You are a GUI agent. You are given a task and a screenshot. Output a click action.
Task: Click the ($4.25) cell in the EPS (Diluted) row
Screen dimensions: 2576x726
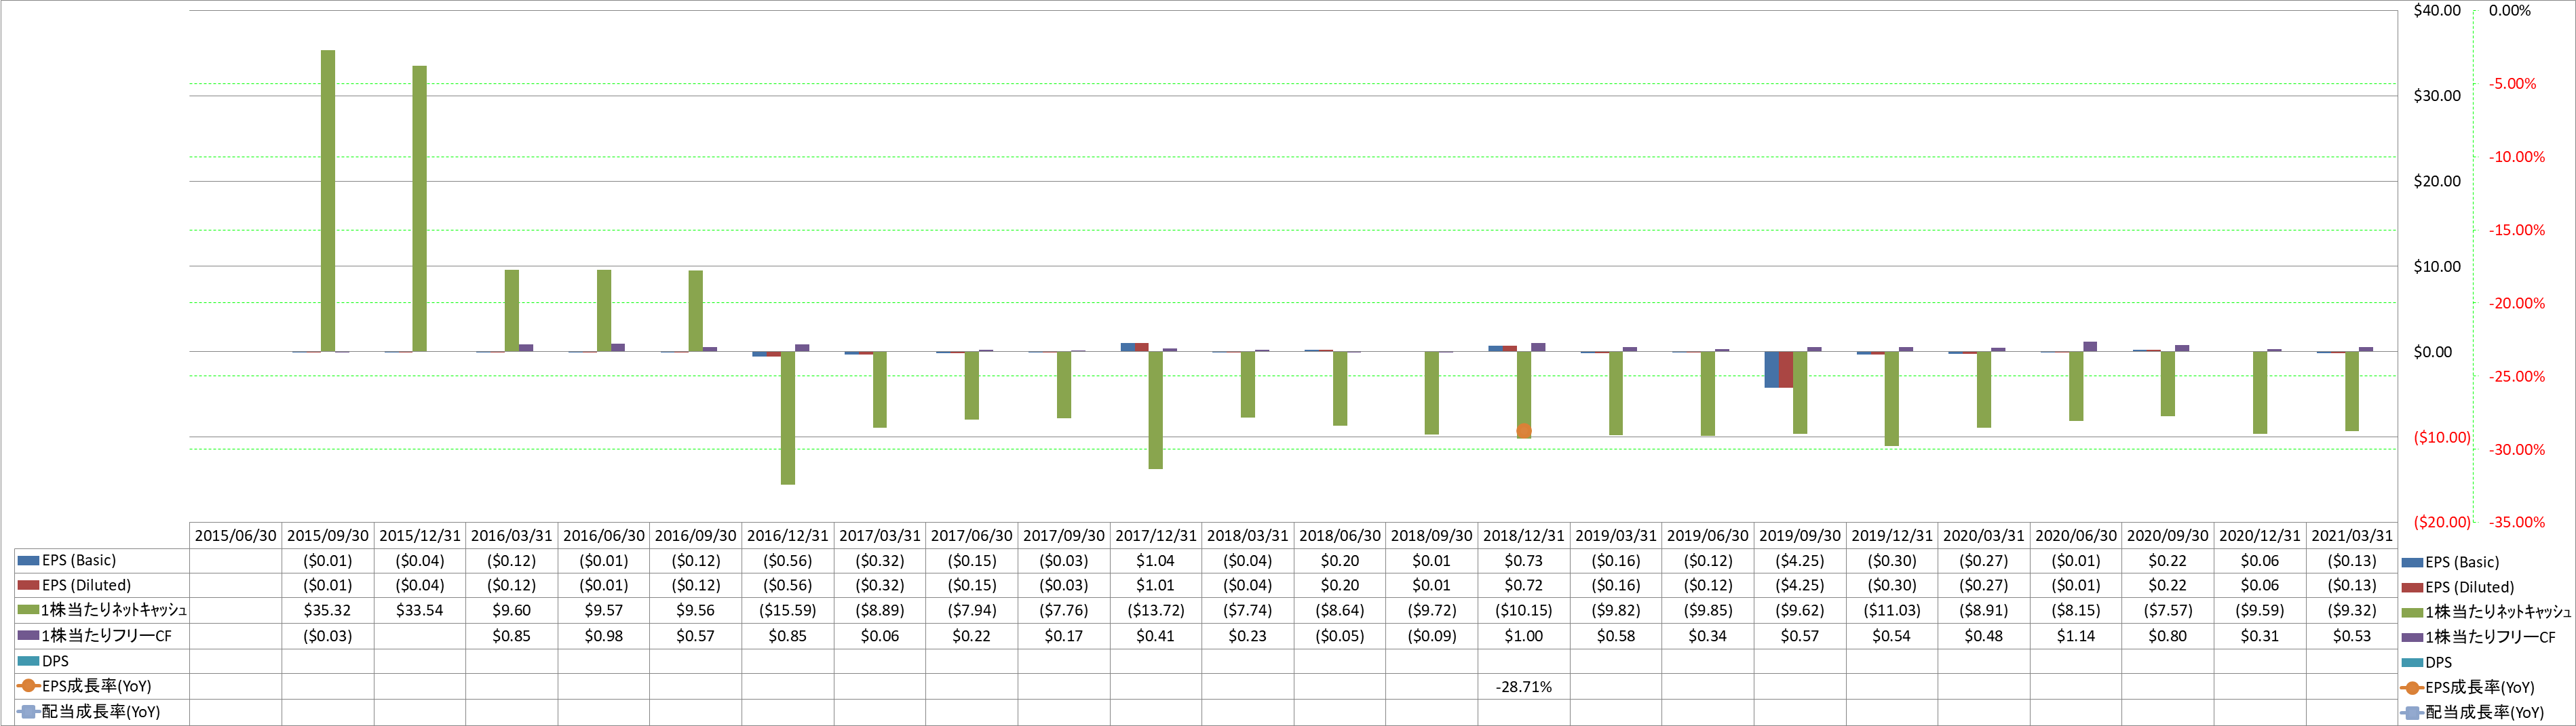point(1800,585)
